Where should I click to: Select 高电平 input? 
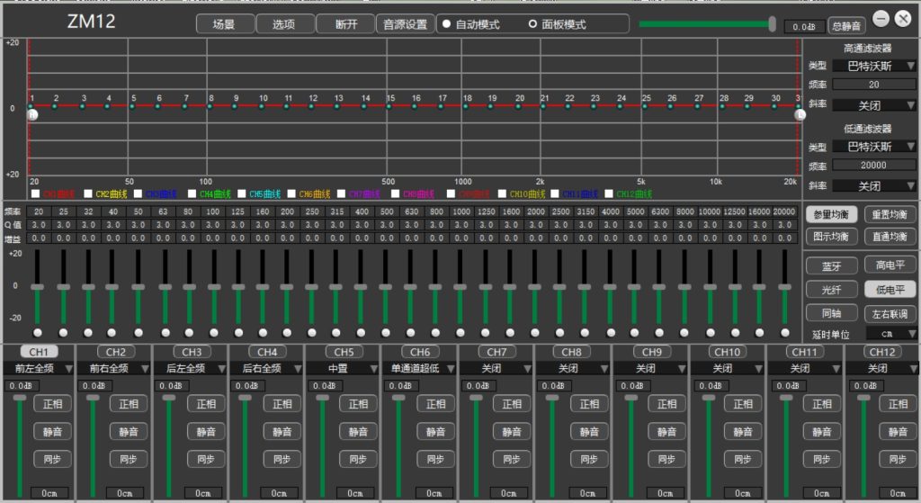click(x=890, y=265)
